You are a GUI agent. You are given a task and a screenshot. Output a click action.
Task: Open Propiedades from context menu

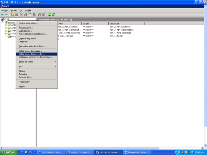37,82
